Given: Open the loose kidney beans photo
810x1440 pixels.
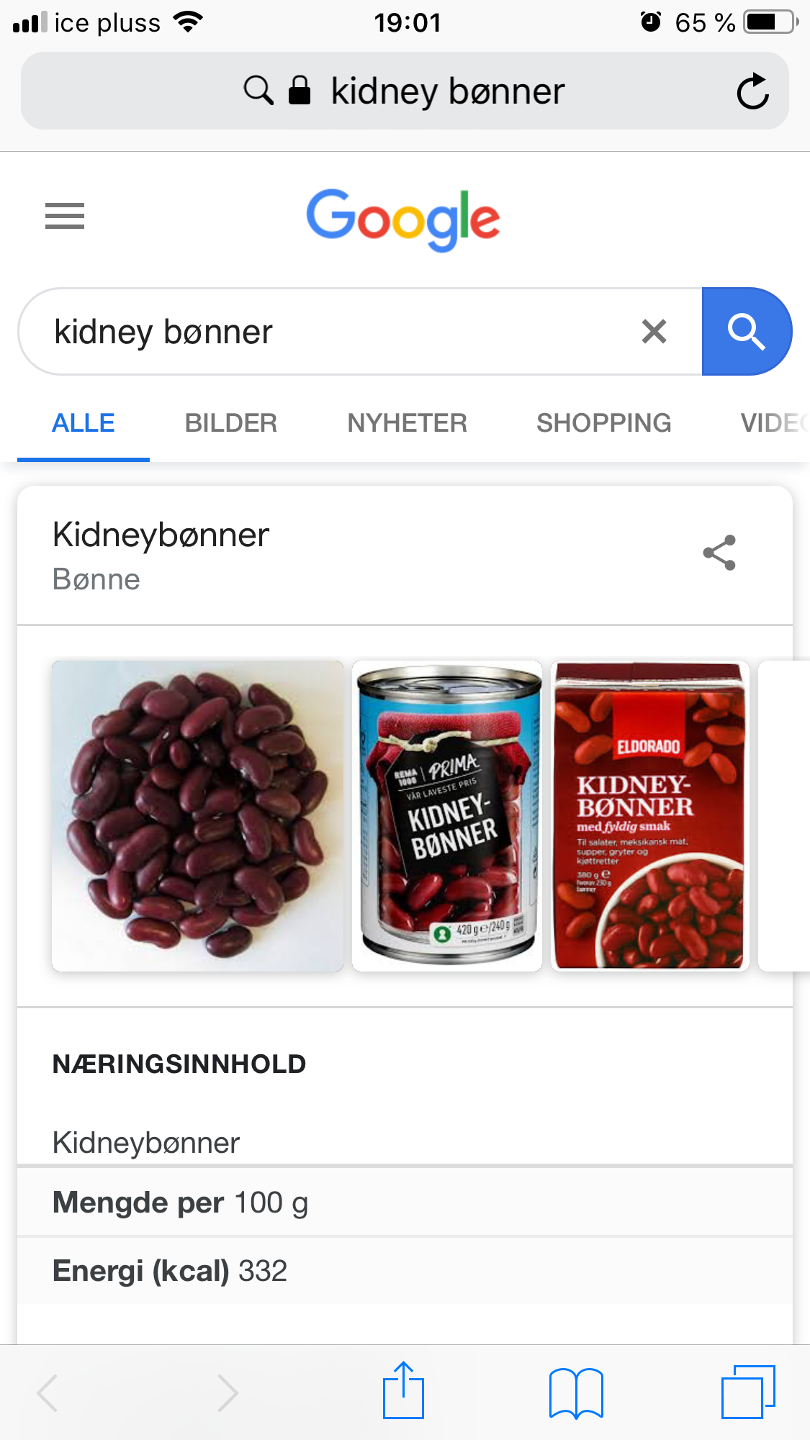Looking at the screenshot, I should click(198, 816).
